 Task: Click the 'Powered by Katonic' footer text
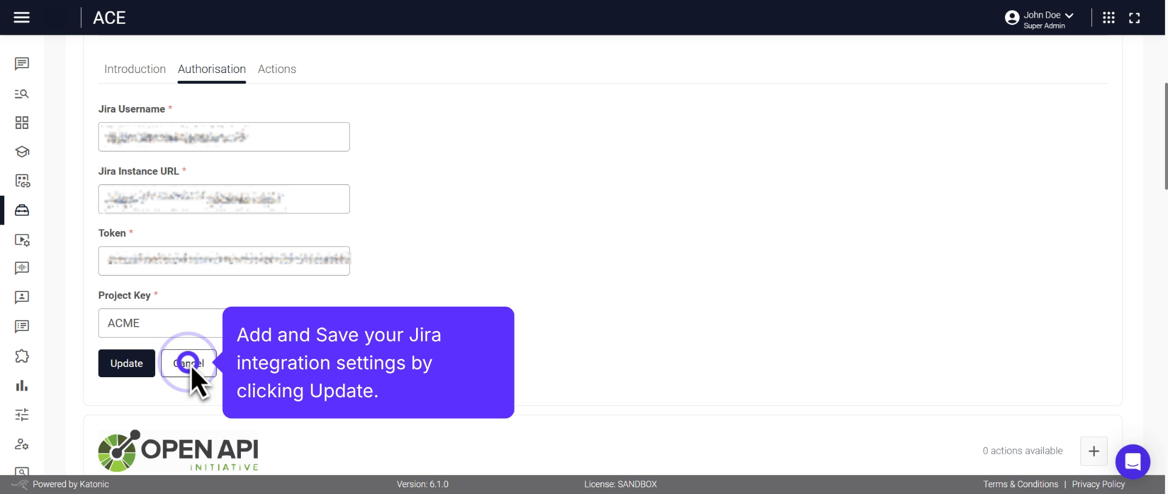(x=71, y=484)
